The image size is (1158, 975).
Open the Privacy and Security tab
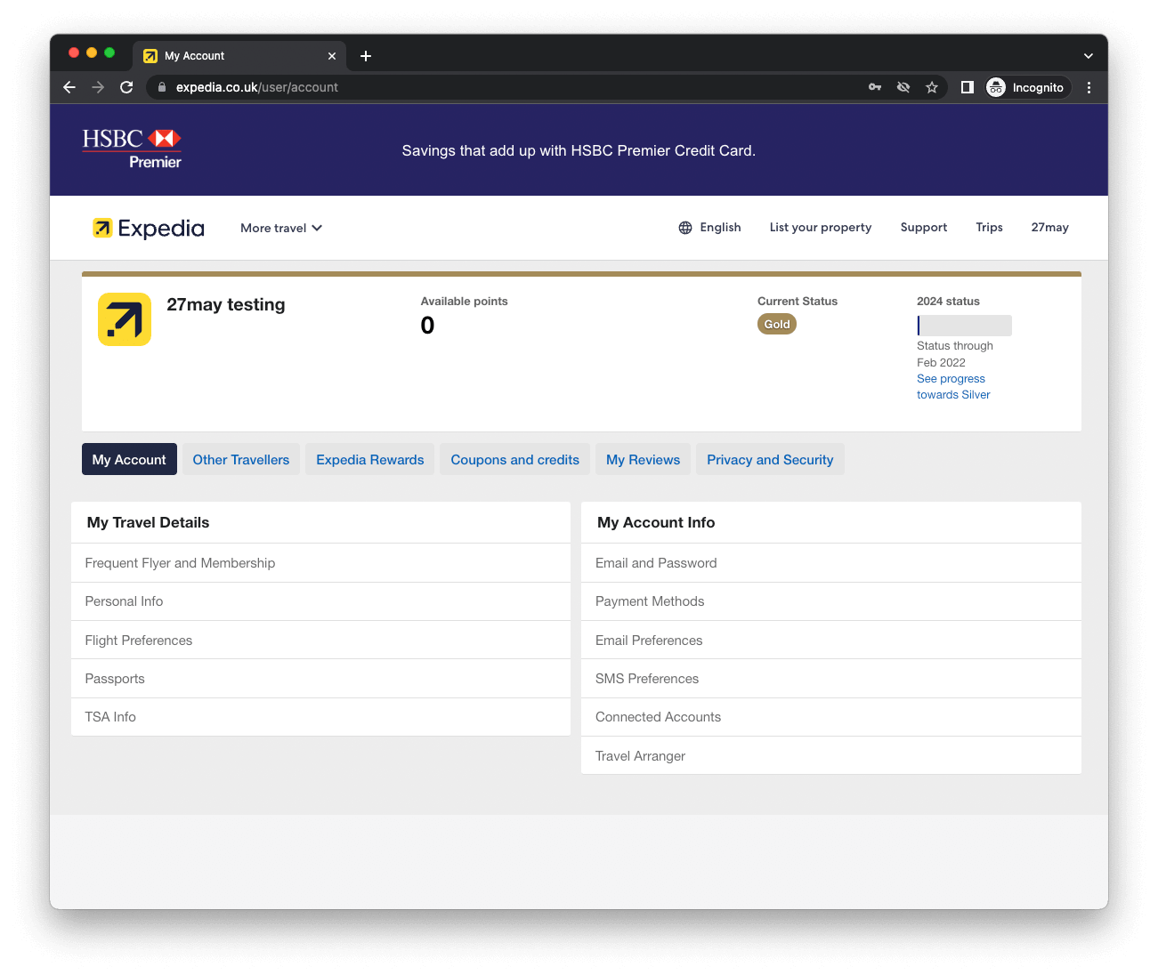tap(770, 459)
